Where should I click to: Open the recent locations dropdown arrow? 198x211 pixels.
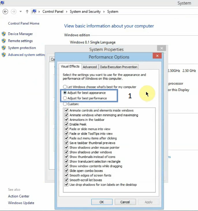pyautogui.click(x=21, y=12)
